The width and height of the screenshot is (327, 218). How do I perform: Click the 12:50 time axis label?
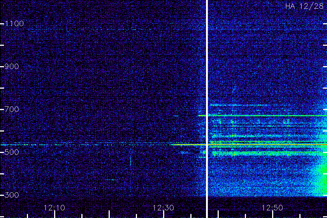[272, 208]
